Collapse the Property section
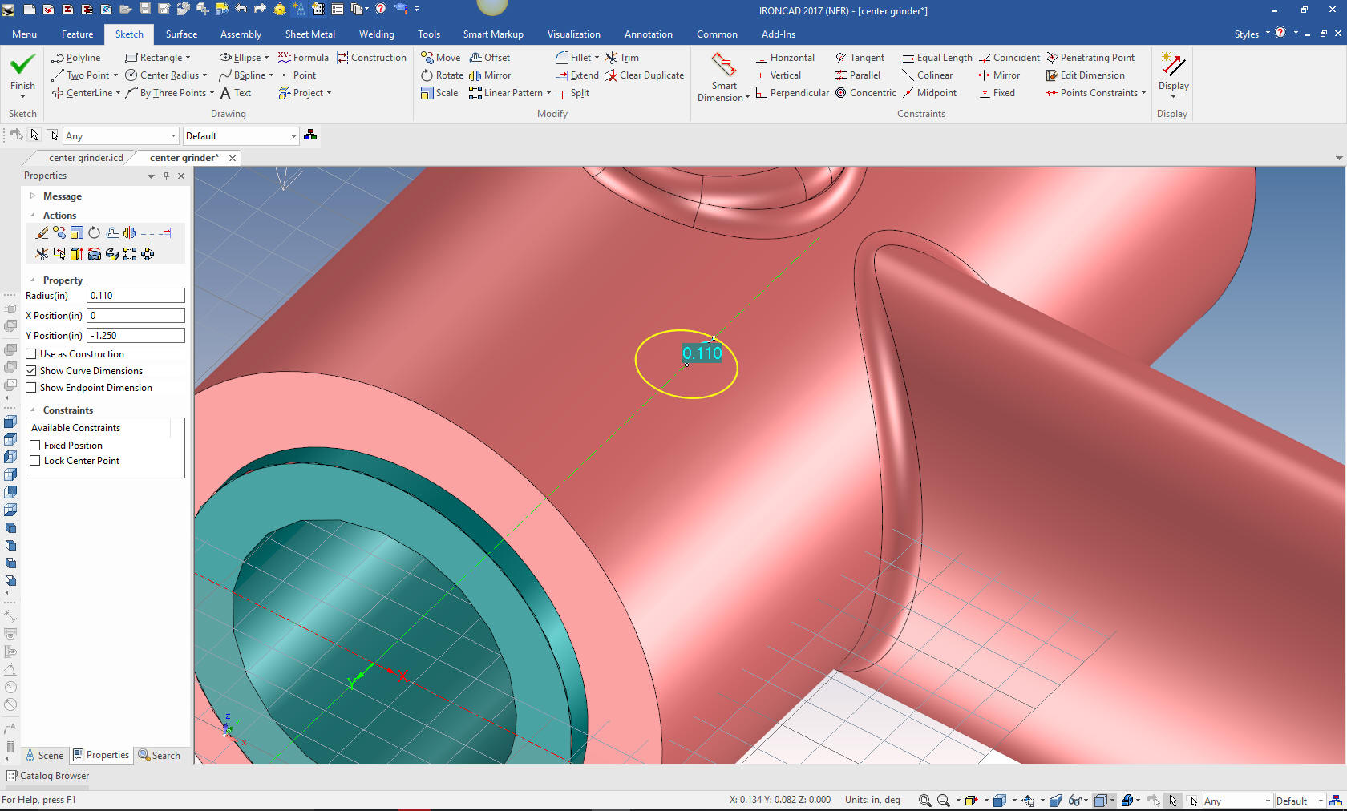Screen dimensions: 1347x811 33,280
